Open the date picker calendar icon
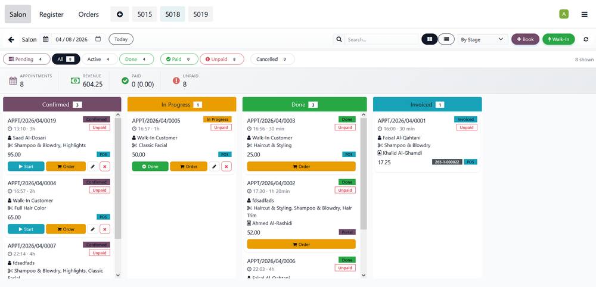The height and width of the screenshot is (287, 596). (46, 39)
